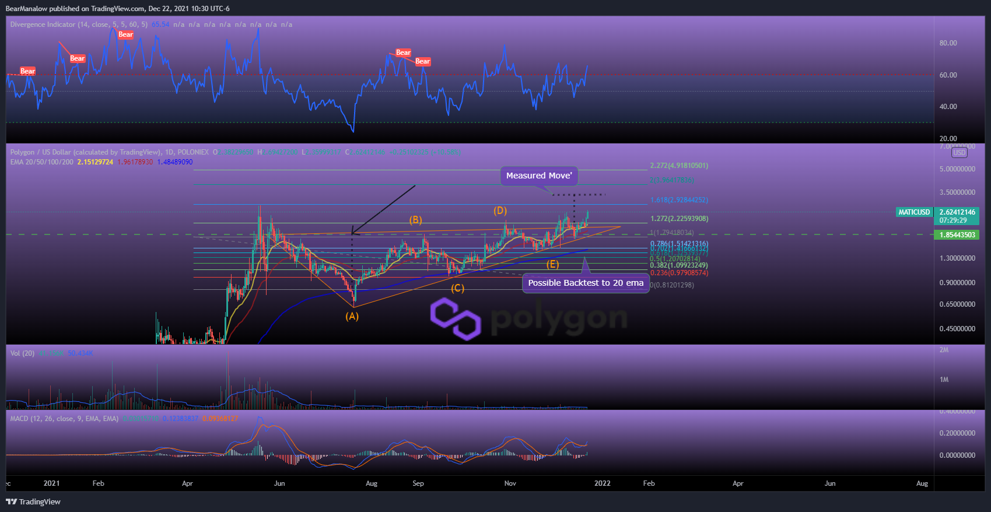Click the MATICUSD price tag
The width and height of the screenshot is (991, 512).
(914, 212)
